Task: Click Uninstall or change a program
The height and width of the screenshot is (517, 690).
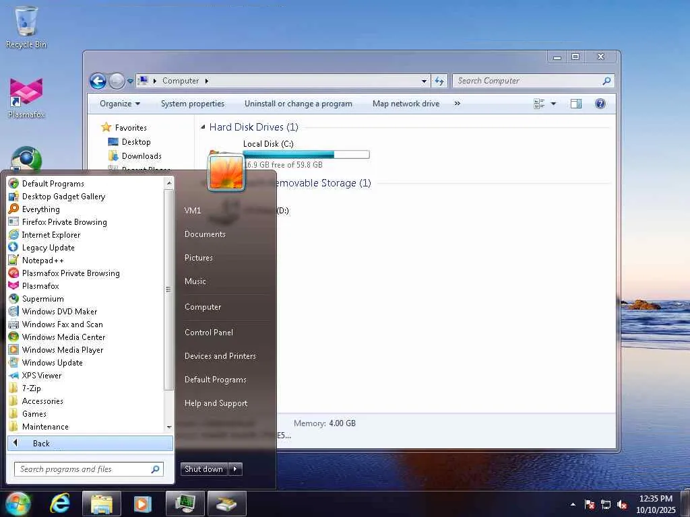Action: (299, 103)
